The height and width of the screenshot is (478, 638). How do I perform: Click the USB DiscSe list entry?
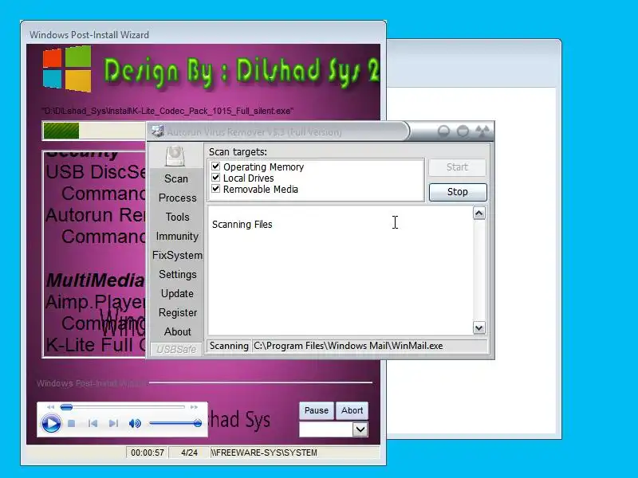point(96,172)
